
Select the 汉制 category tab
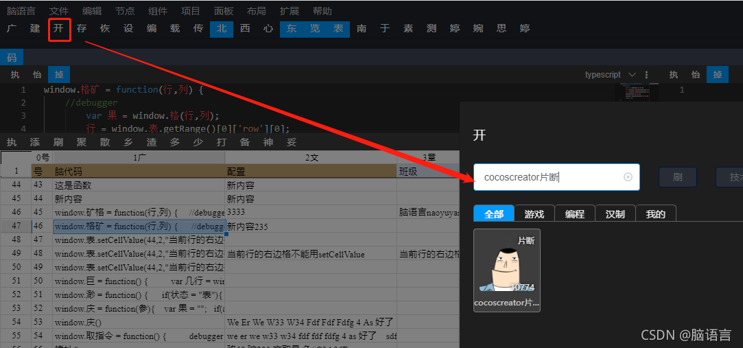pos(615,214)
